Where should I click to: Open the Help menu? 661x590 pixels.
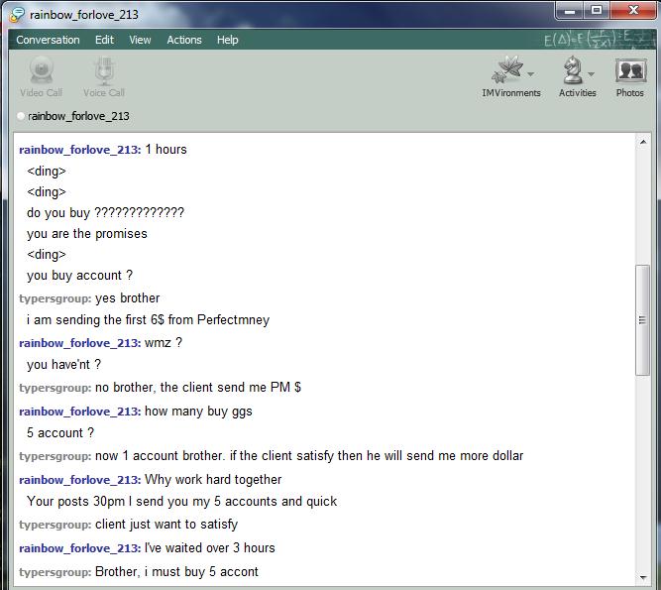coord(228,40)
